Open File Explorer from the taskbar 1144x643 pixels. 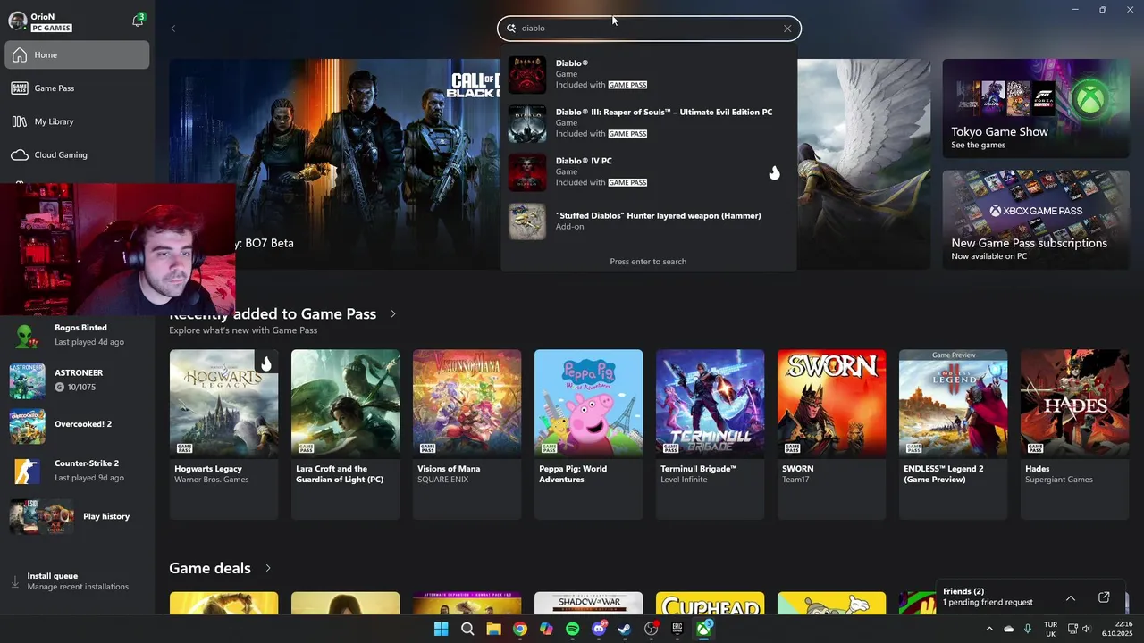493,629
